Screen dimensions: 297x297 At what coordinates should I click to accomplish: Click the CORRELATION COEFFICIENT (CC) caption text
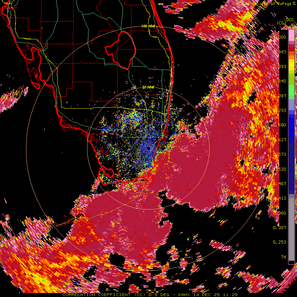coord(104,295)
